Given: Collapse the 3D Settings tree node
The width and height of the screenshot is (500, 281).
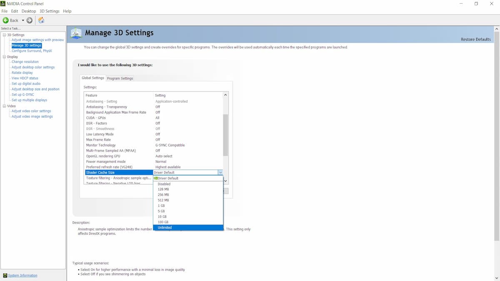Looking at the screenshot, I should pyautogui.click(x=4, y=35).
